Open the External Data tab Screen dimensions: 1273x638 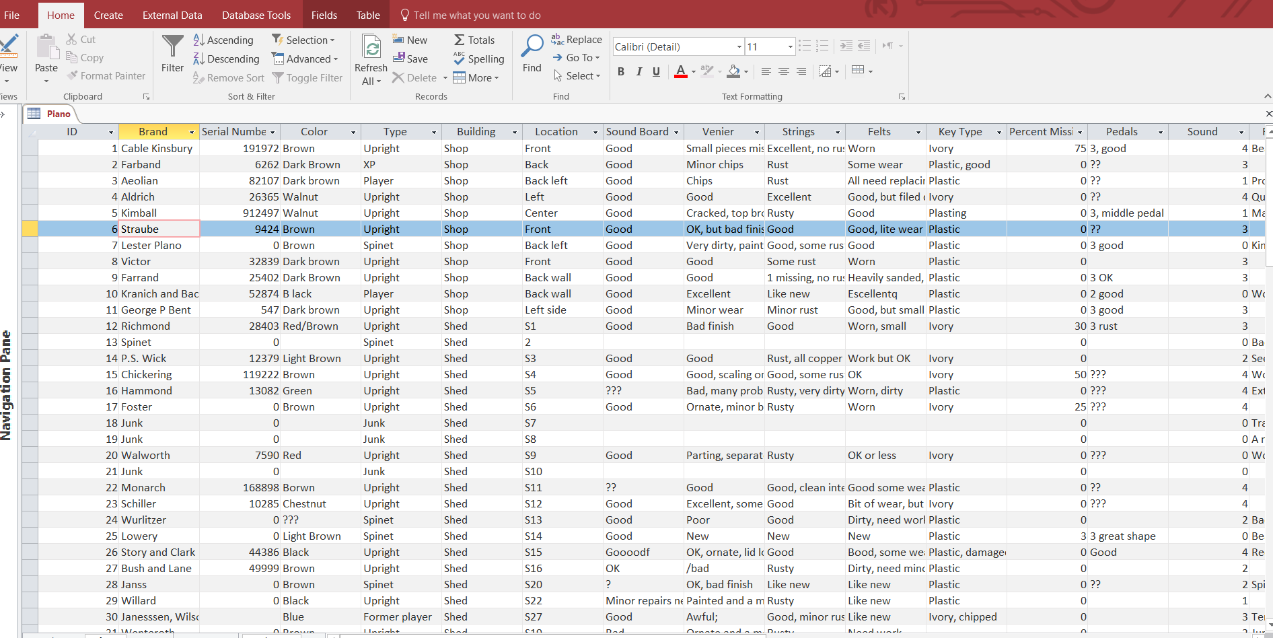tap(172, 15)
